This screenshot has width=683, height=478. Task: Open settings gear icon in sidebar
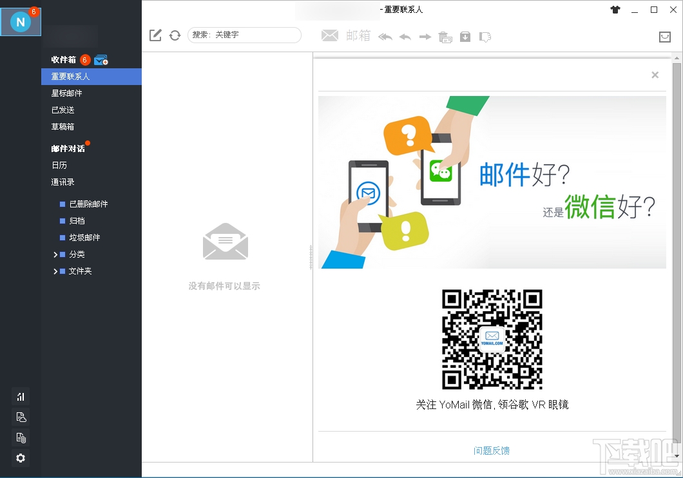(x=21, y=458)
